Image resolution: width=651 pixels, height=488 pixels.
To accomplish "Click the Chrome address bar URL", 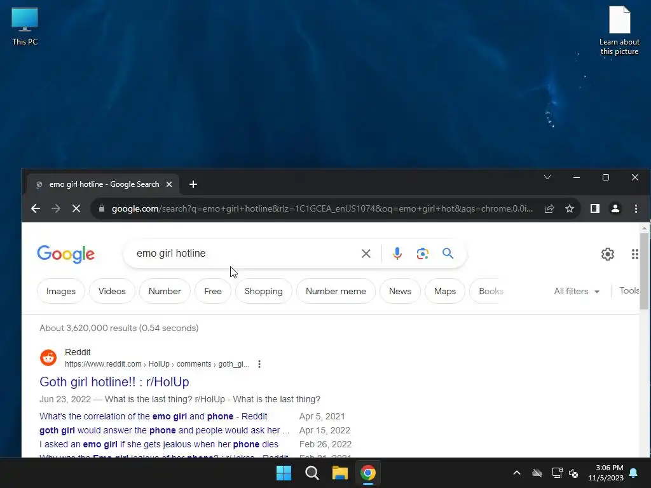I will click(x=322, y=208).
